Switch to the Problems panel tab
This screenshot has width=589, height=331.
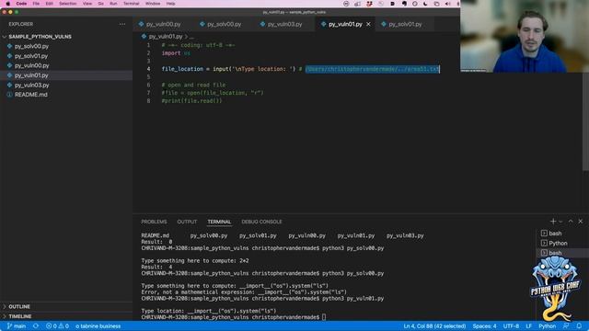[154, 222]
